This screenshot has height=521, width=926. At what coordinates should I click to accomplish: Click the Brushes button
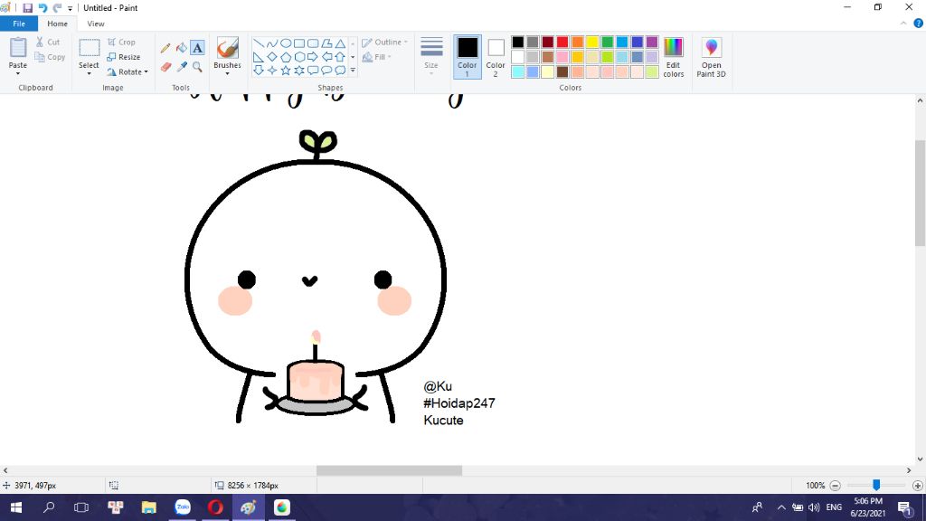click(227, 52)
